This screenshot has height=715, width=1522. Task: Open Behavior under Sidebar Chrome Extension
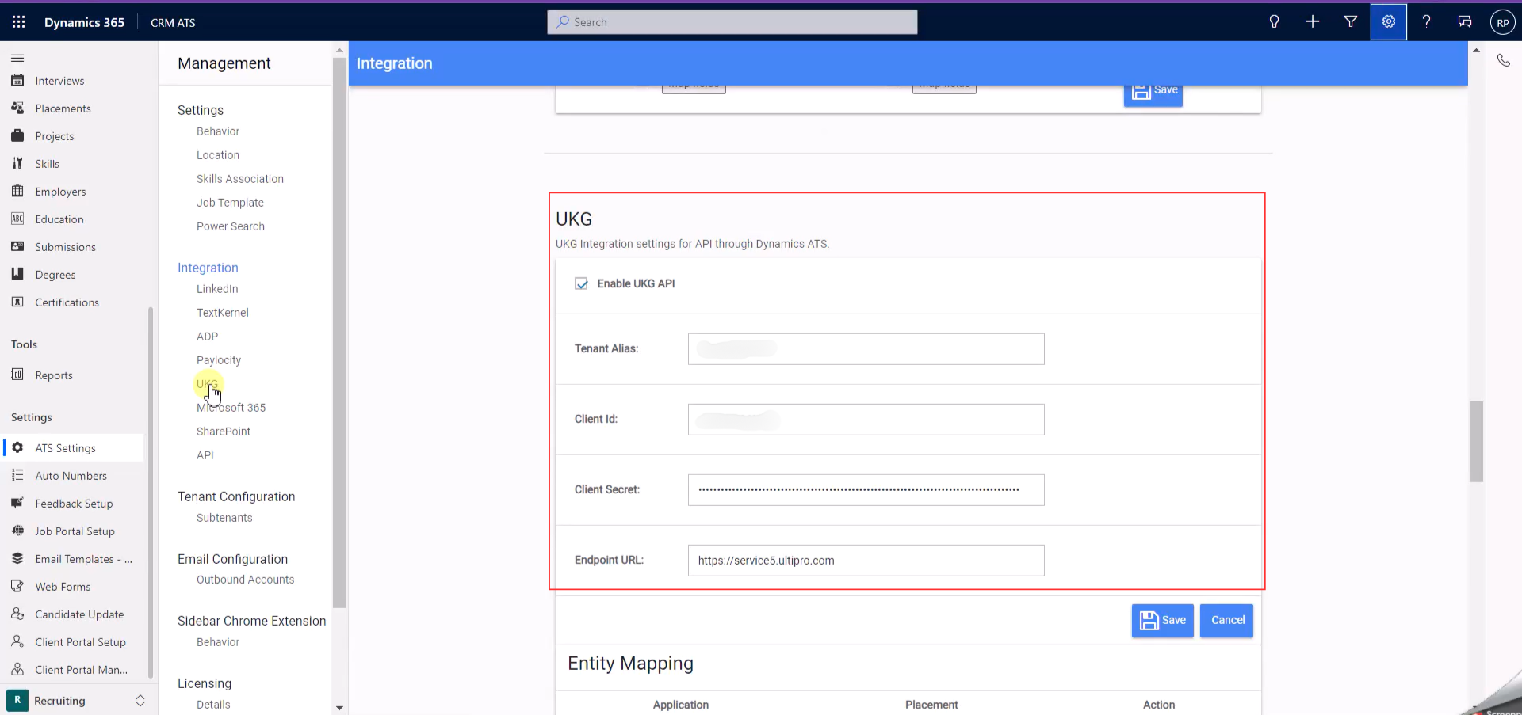coord(218,642)
